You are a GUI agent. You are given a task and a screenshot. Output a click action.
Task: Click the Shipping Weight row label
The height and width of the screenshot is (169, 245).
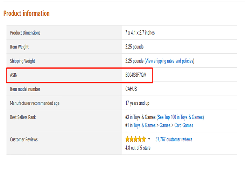click(x=22, y=61)
